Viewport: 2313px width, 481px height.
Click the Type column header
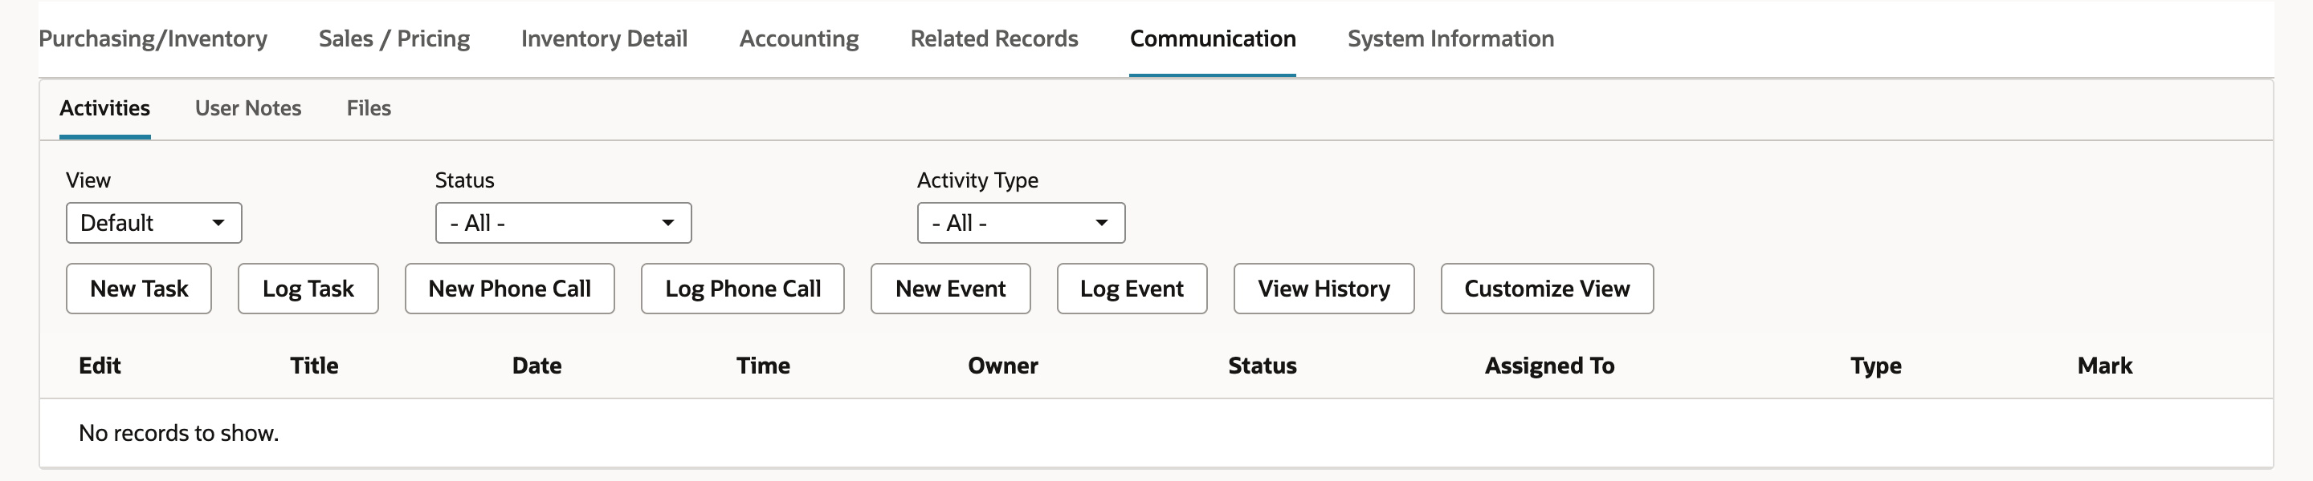[x=1876, y=366]
